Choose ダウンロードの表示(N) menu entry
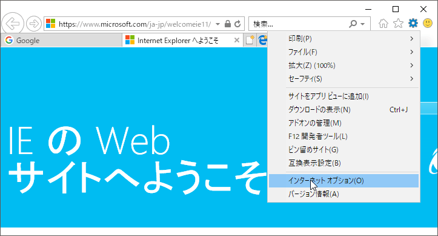Image resolution: width=438 pixels, height=236 pixels. pos(343,110)
